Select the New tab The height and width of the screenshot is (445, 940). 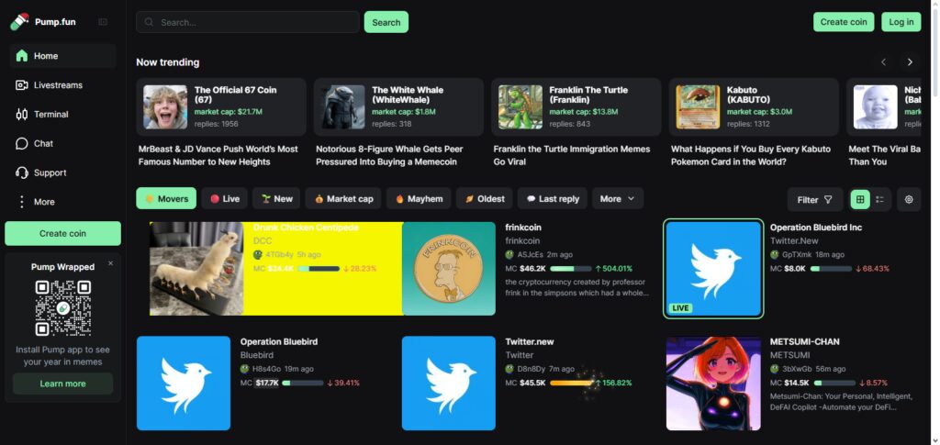(276, 199)
